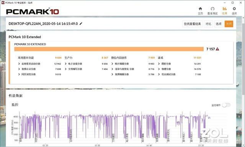Click the warning triangle next to 7 157
The width and height of the screenshot is (245, 147).
click(x=217, y=49)
